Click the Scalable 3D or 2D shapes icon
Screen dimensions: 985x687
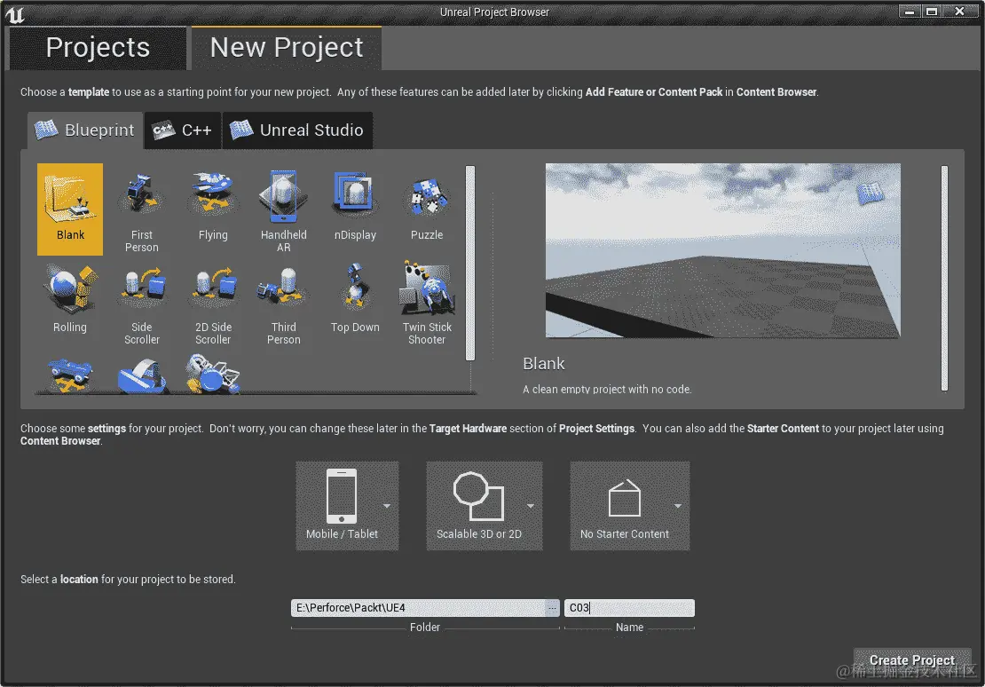coord(478,496)
